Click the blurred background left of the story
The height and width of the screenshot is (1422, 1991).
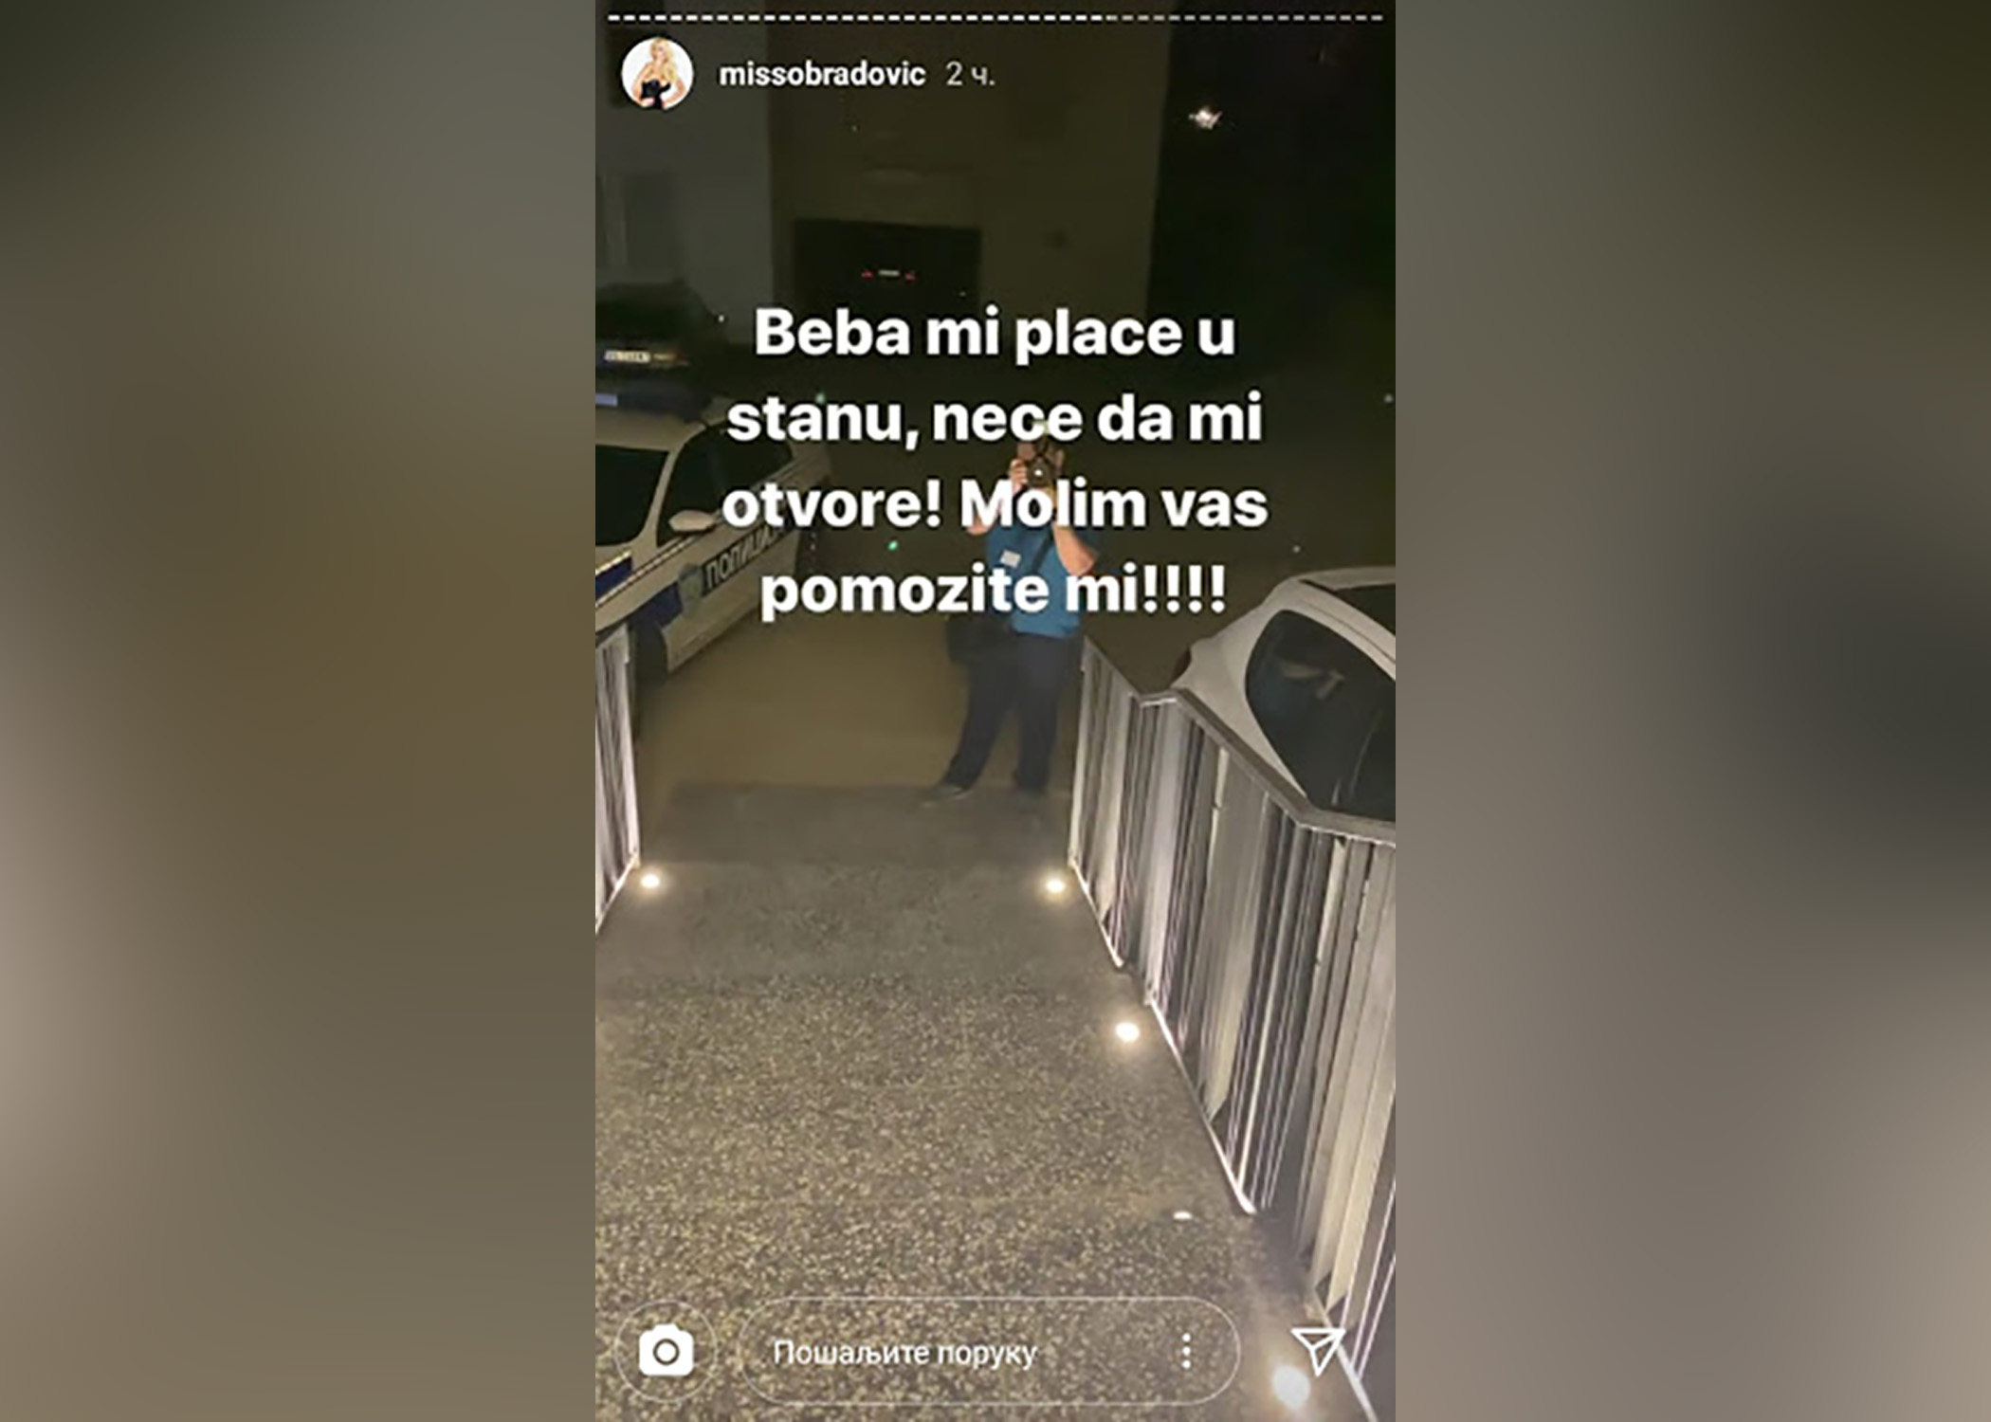[298, 711]
